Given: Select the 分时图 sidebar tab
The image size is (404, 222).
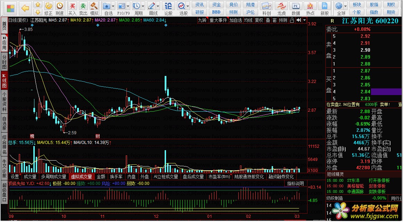Looking at the screenshot, I should click(x=4, y=61).
